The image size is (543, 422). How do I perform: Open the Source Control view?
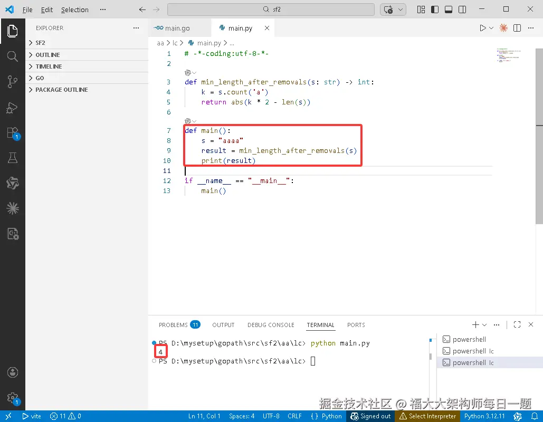click(x=13, y=82)
